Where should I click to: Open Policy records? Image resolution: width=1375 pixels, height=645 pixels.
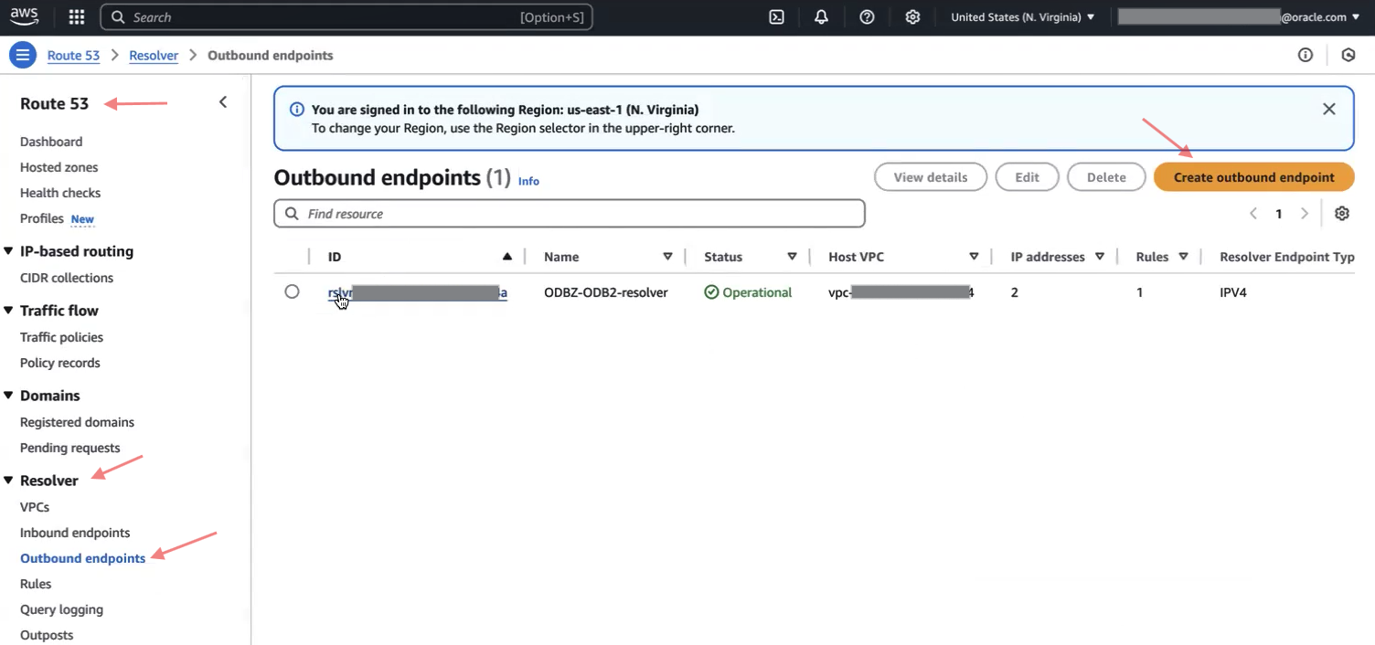coord(60,363)
